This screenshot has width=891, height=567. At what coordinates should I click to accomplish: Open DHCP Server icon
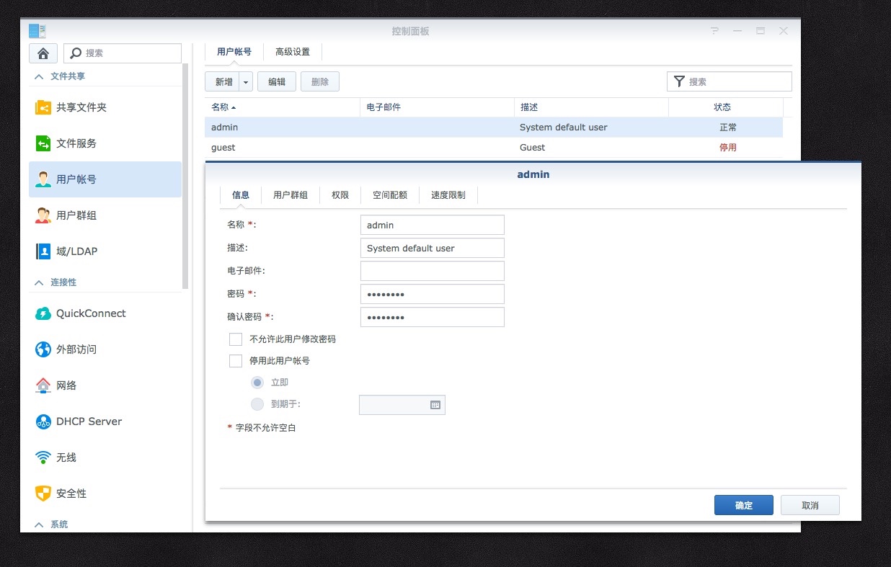[x=43, y=421]
